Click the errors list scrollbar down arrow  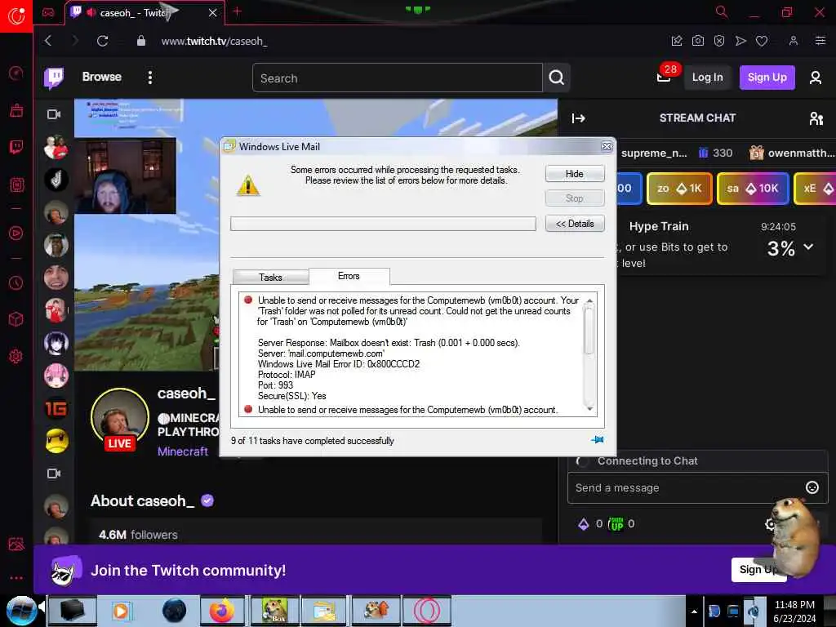point(589,409)
